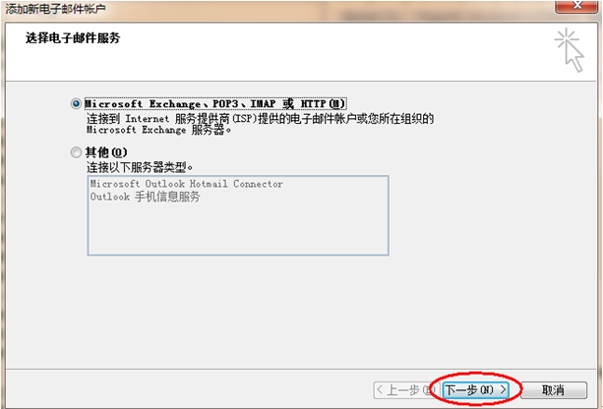Click the 'Microsoft Exchange、POP3、IMAP 或 HTTP' option label
This screenshot has height=409, width=603.
(x=215, y=104)
